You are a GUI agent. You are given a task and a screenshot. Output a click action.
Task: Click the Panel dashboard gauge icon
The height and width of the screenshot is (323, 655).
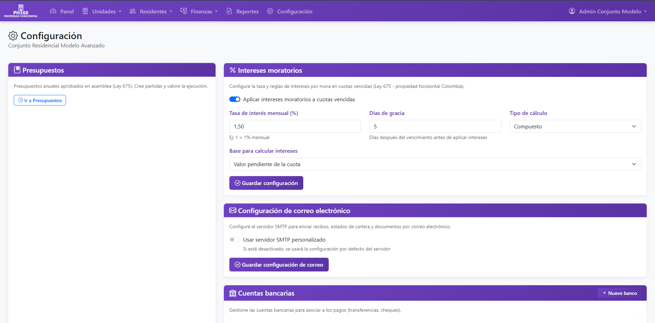point(53,11)
